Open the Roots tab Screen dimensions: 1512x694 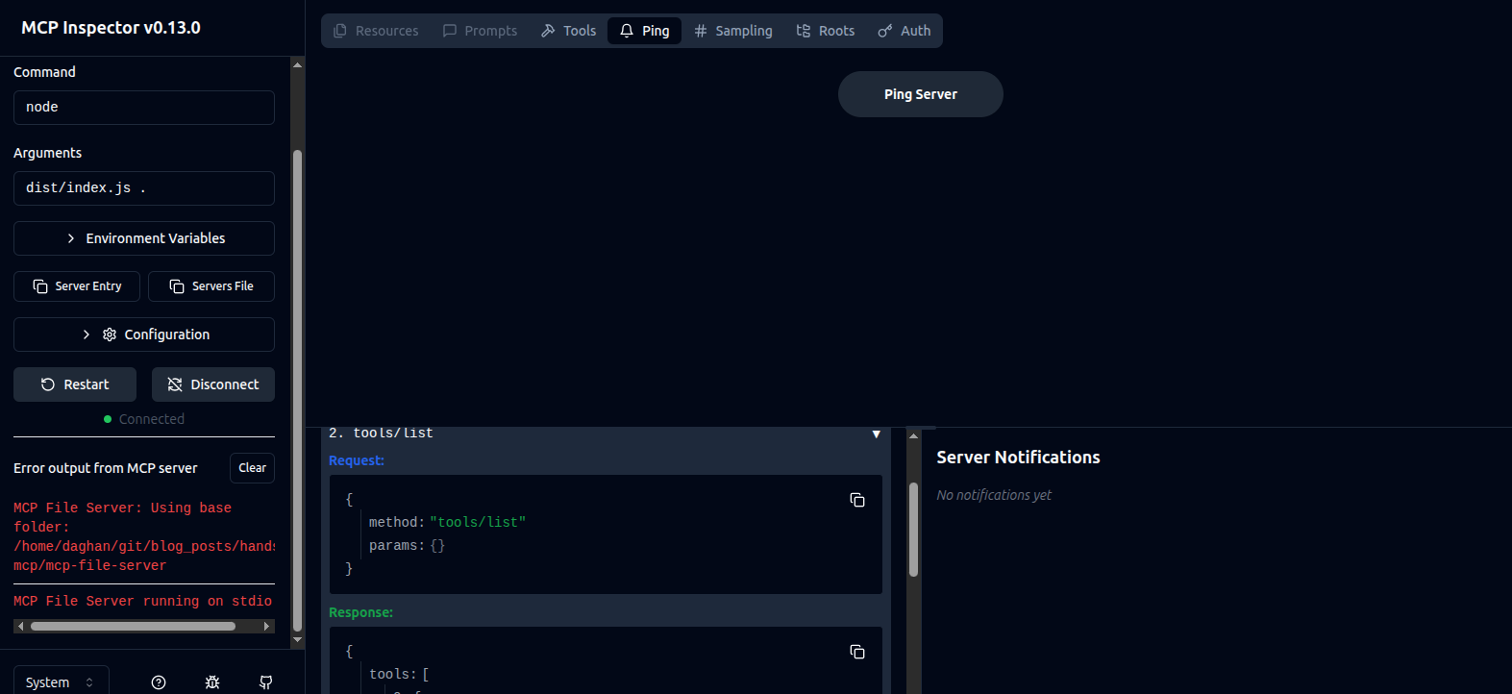(x=825, y=31)
